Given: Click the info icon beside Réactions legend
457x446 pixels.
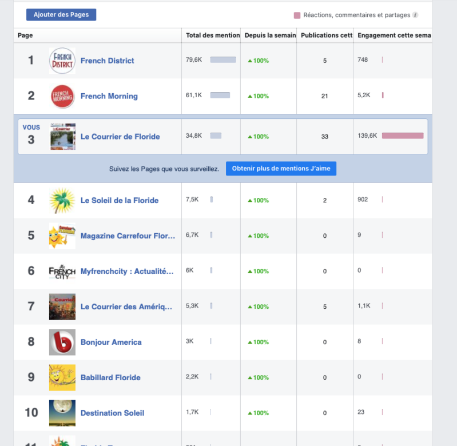Looking at the screenshot, I should click(x=415, y=15).
